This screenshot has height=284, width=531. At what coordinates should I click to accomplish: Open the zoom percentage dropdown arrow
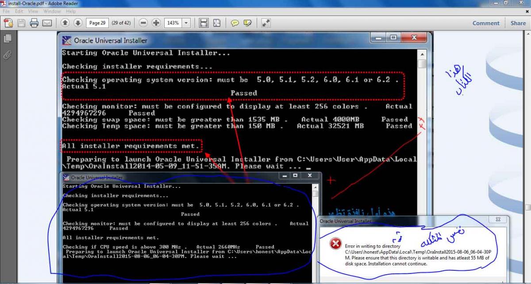pyautogui.click(x=186, y=23)
